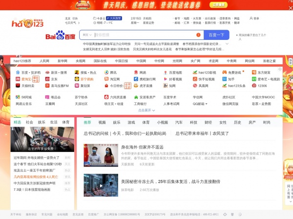Open 百度地图 pin icon
Viewport: 293px width, 219px height.
(166, 73)
